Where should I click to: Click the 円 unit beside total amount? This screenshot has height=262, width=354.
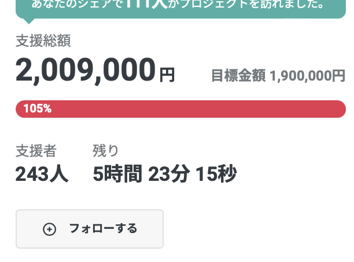[167, 74]
